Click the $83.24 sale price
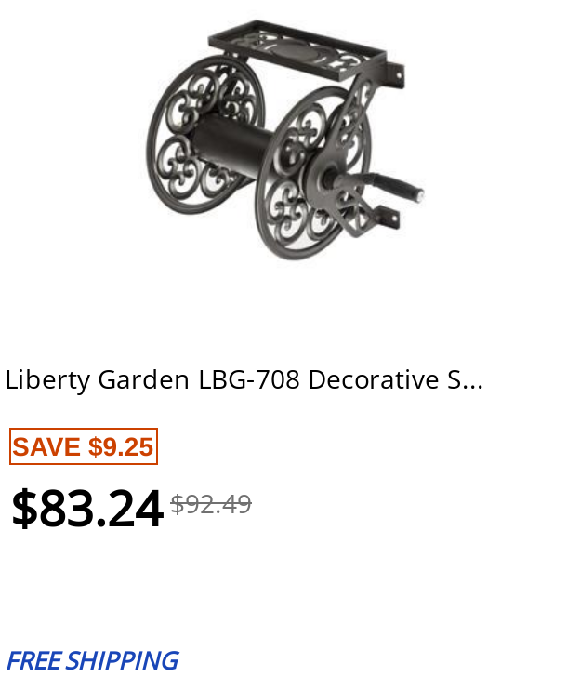This screenshot has height=677, width=567. [x=87, y=508]
